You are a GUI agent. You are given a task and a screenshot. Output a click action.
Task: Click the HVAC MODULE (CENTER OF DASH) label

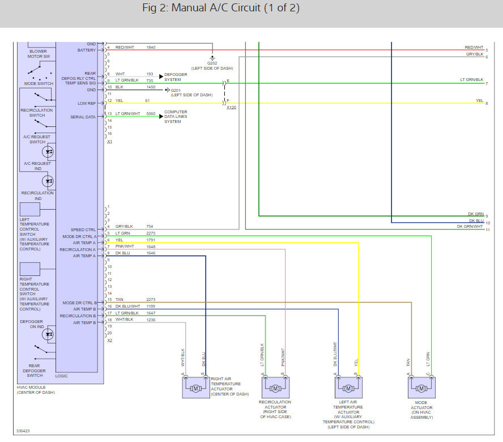coord(36,390)
